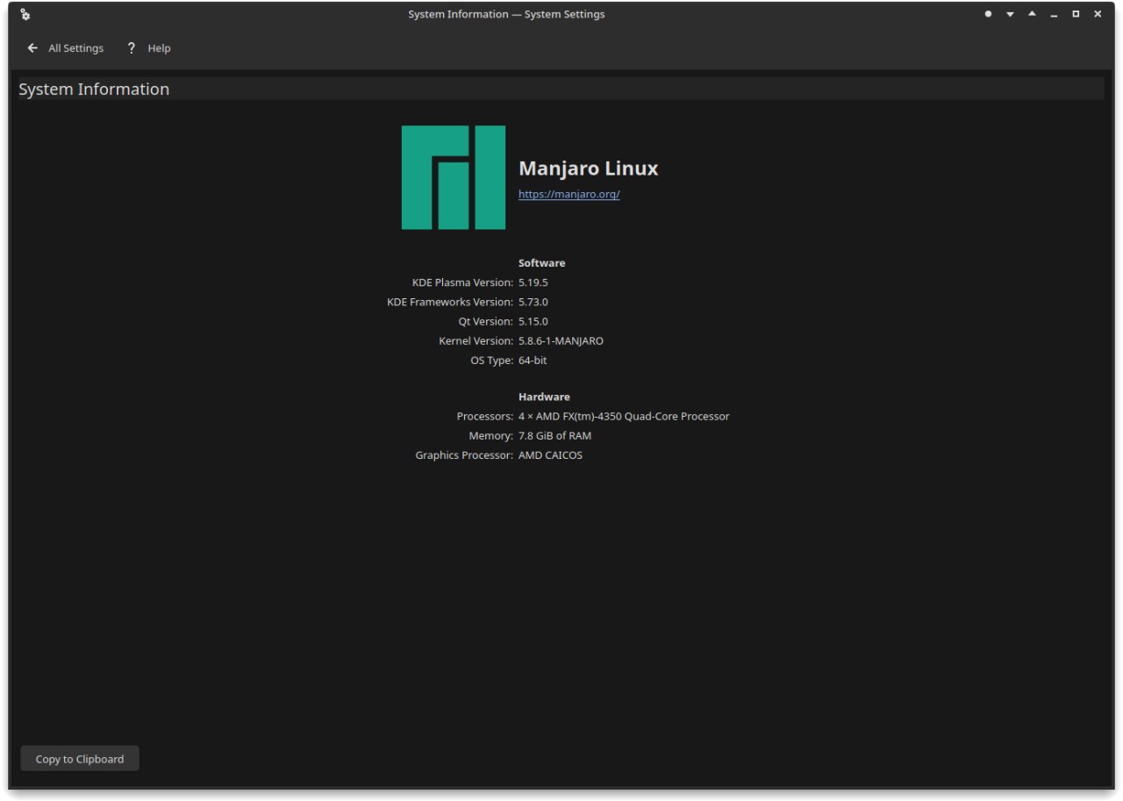Click the Plasma version value 5.19.5
The image size is (1123, 801).
[533, 282]
